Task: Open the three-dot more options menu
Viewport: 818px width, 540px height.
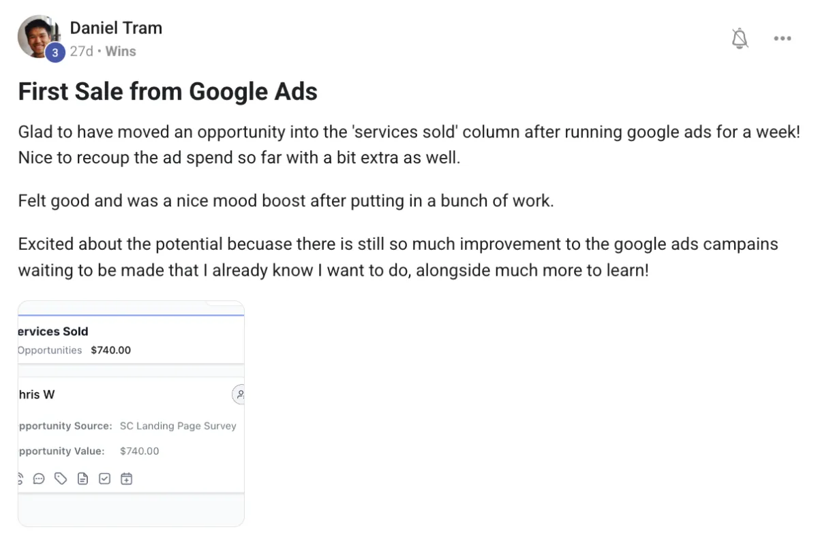Action: [x=782, y=39]
